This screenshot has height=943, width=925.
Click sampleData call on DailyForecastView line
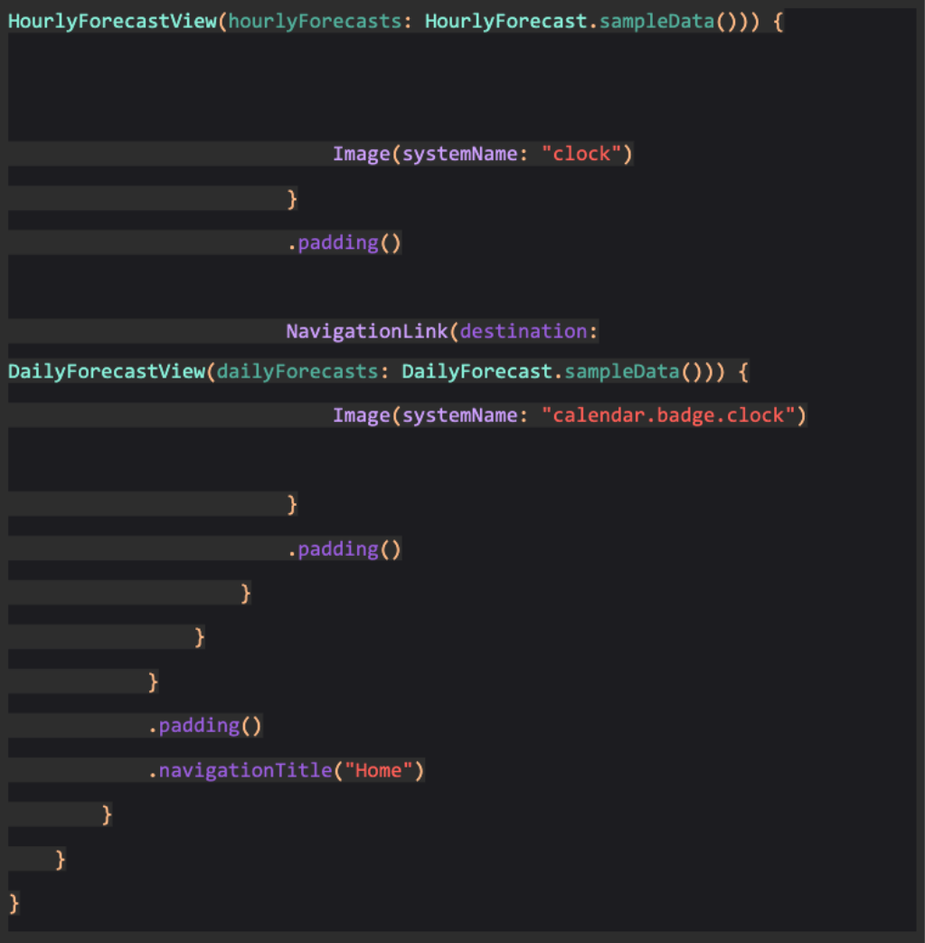tap(622, 371)
